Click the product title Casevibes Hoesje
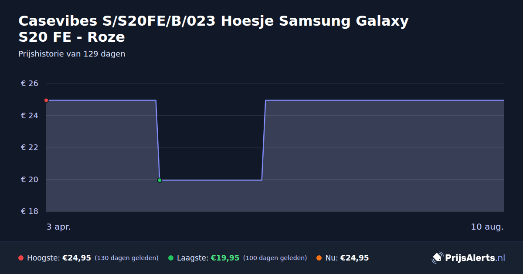 pyautogui.click(x=214, y=29)
